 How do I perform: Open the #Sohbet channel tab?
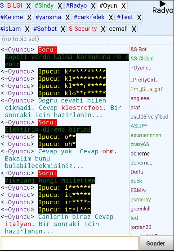(45, 29)
